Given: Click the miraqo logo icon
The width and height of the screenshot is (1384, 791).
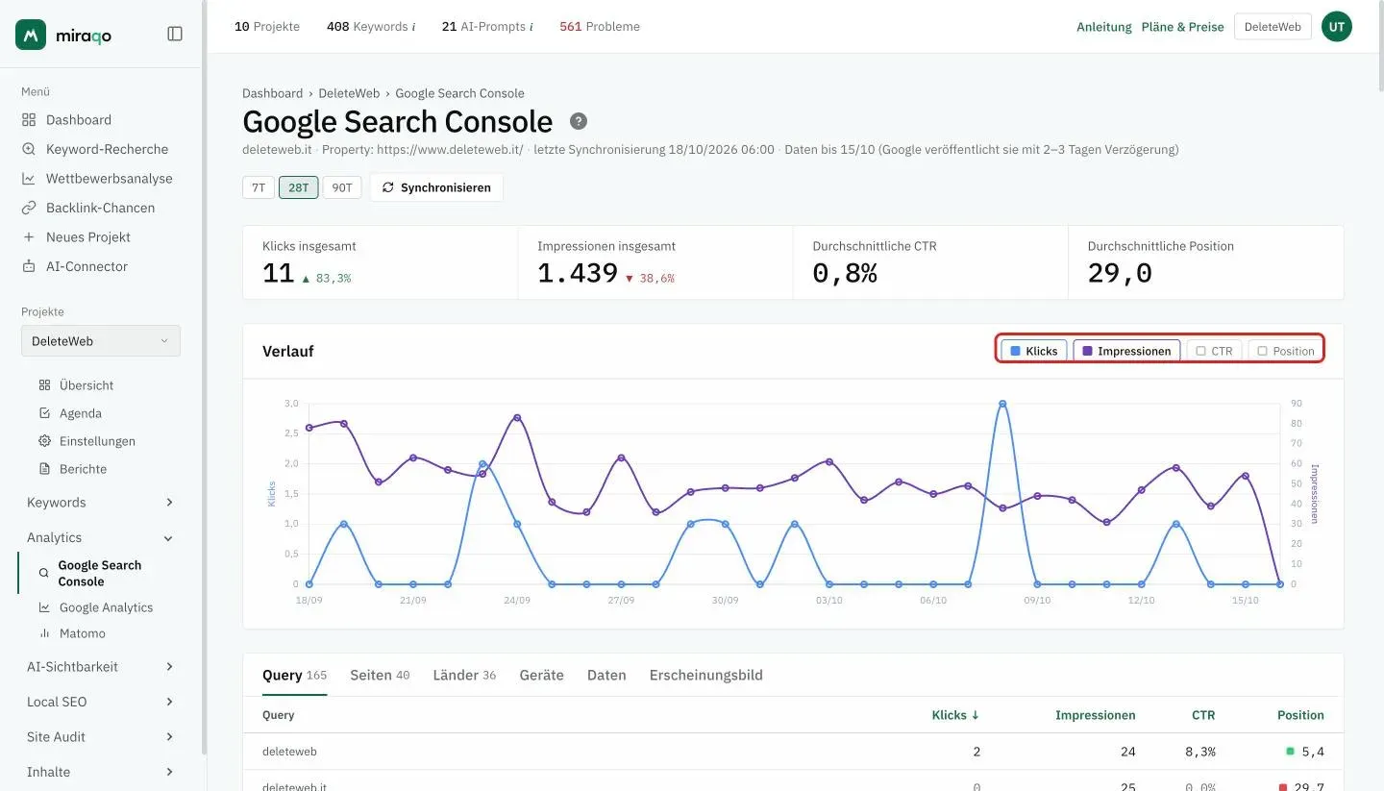Looking at the screenshot, I should pos(31,35).
